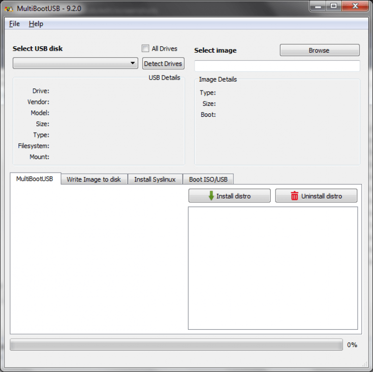
Task: Click the Uninstall distro button label
Action: coord(321,196)
